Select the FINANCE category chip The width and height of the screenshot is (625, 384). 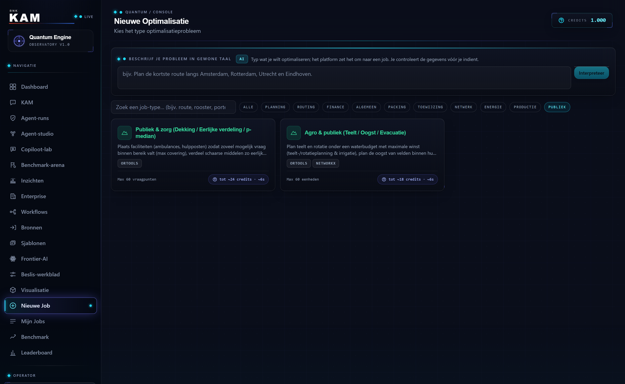(x=335, y=107)
